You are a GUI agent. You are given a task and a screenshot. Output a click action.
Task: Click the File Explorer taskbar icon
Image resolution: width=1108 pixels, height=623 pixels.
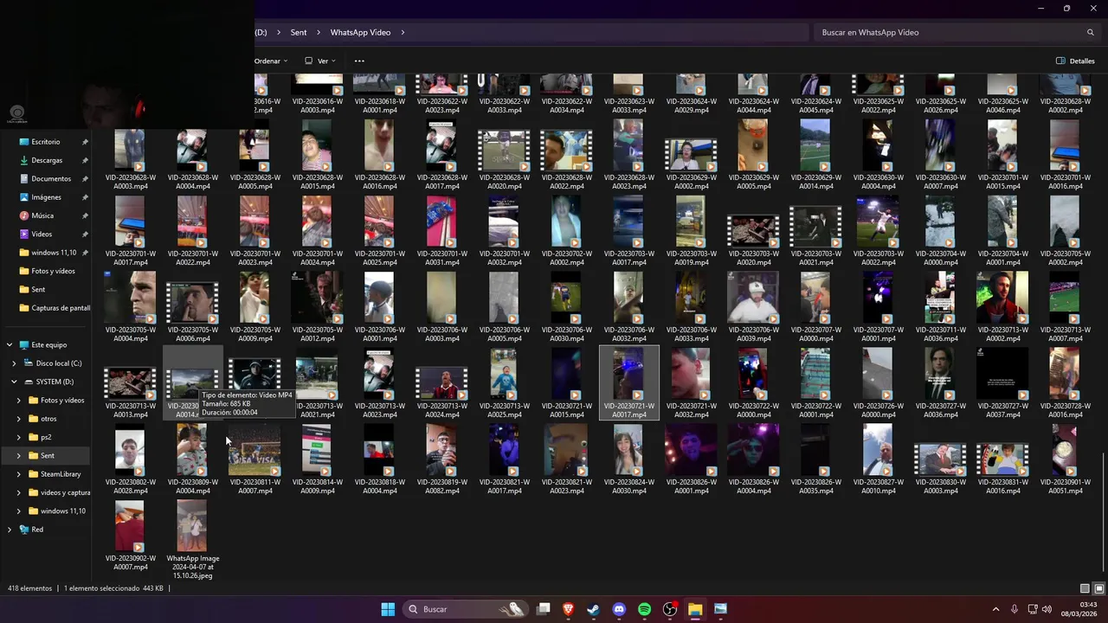pyautogui.click(x=695, y=609)
